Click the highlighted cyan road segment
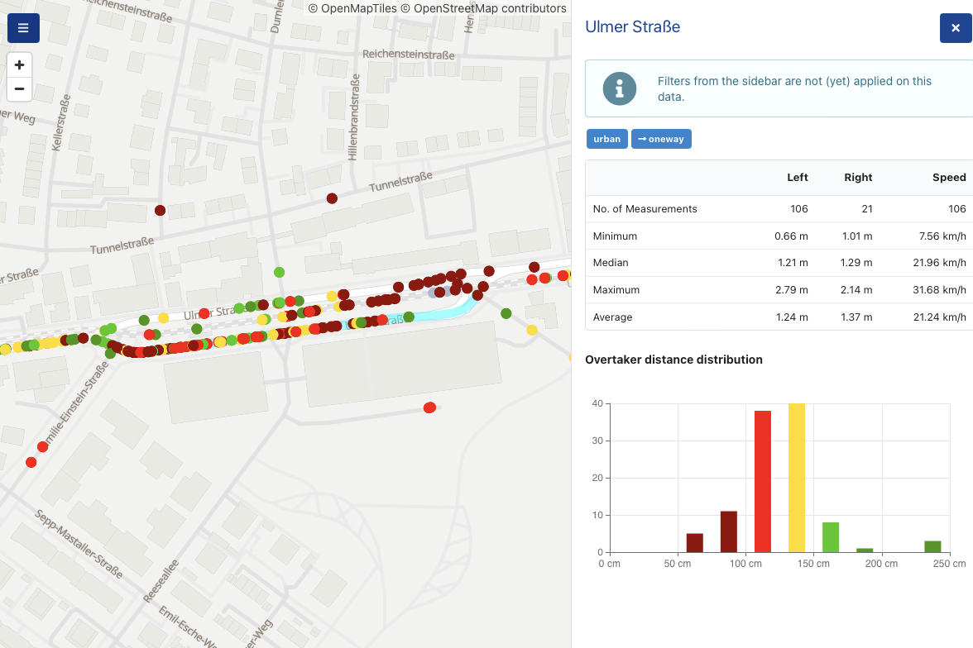The image size is (973, 648). point(443,315)
